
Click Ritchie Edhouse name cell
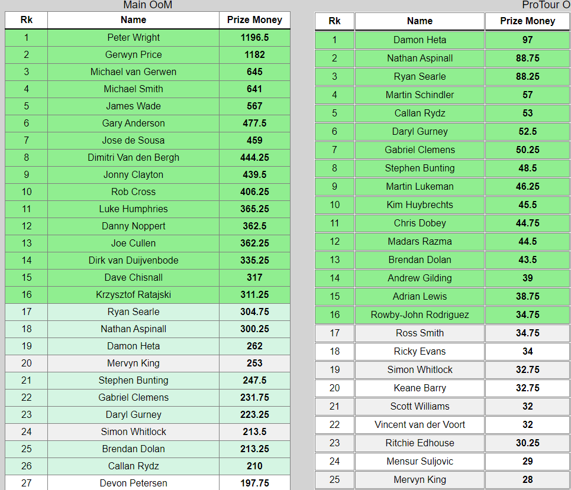pyautogui.click(x=420, y=443)
